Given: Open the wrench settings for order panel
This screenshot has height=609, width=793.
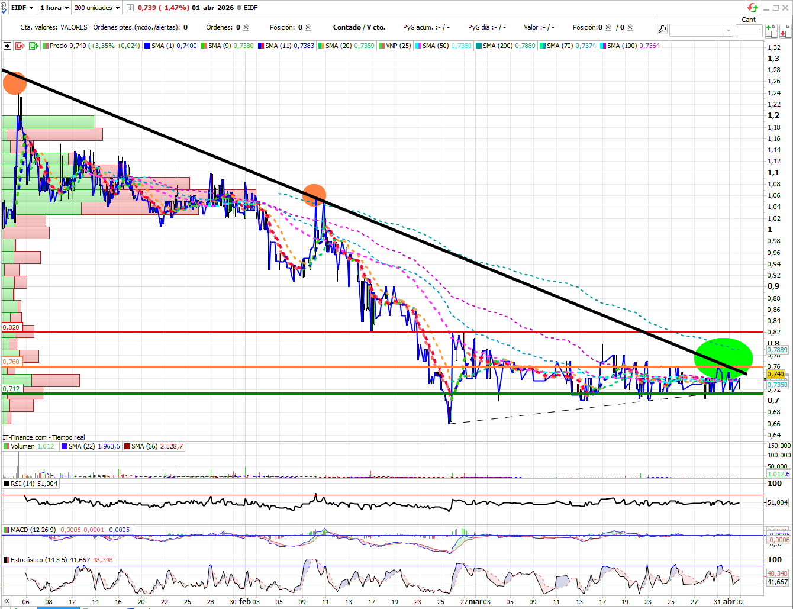Looking at the screenshot, I should click(x=662, y=30).
